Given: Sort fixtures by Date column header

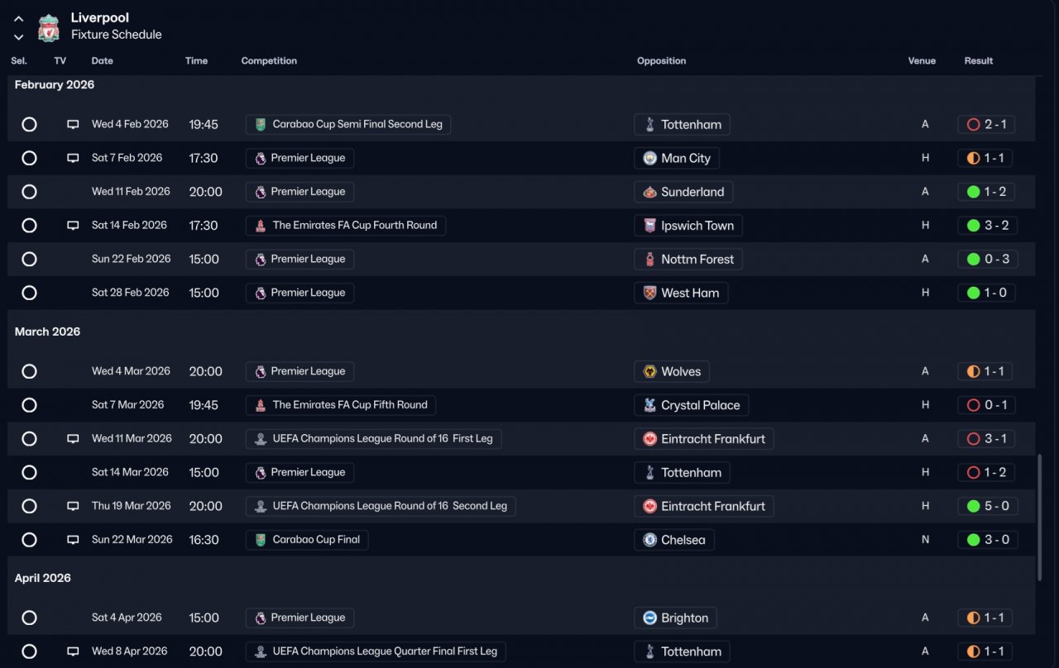Looking at the screenshot, I should 103,61.
